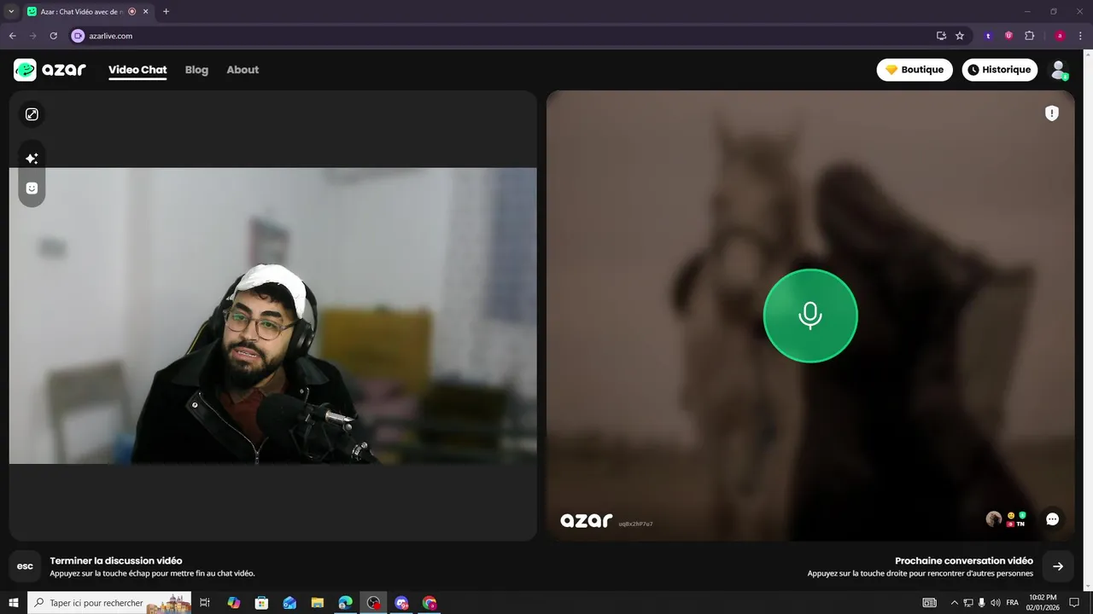Click the network icon in system tray
The height and width of the screenshot is (614, 1093).
[967, 603]
